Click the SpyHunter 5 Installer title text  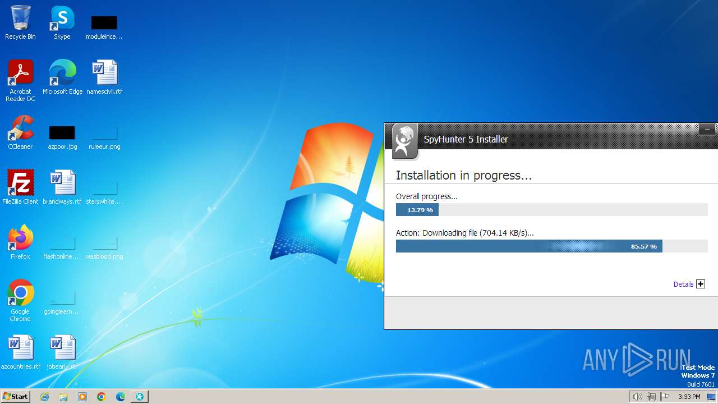[x=466, y=139]
